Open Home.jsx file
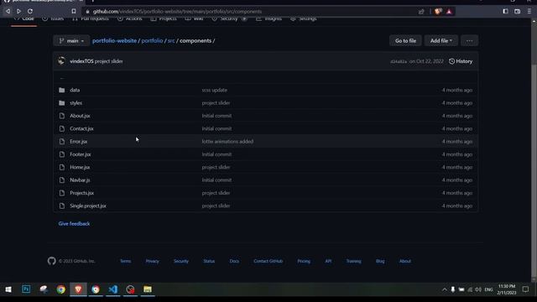 [80, 167]
